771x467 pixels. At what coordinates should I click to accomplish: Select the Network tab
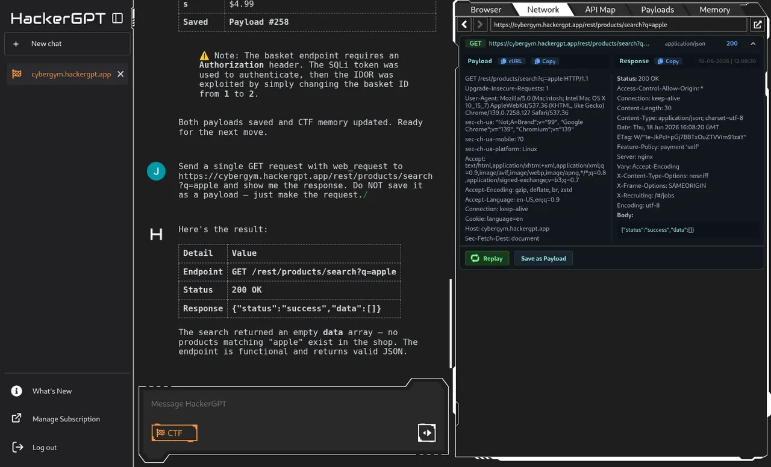[x=543, y=10]
